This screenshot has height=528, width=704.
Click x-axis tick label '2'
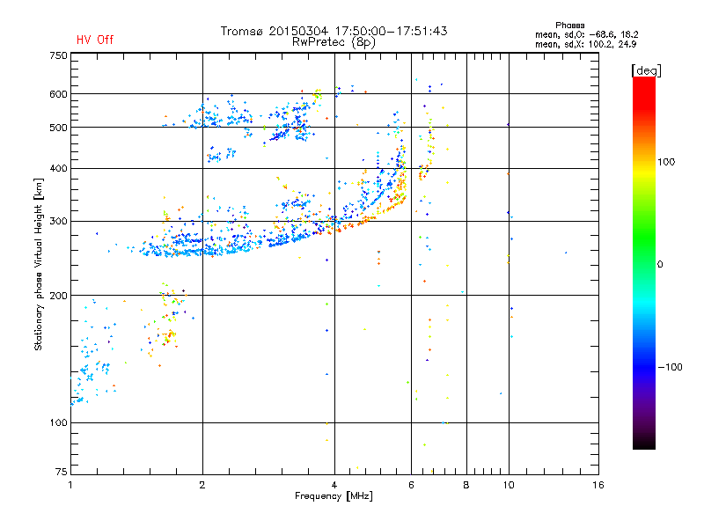pyautogui.click(x=202, y=485)
